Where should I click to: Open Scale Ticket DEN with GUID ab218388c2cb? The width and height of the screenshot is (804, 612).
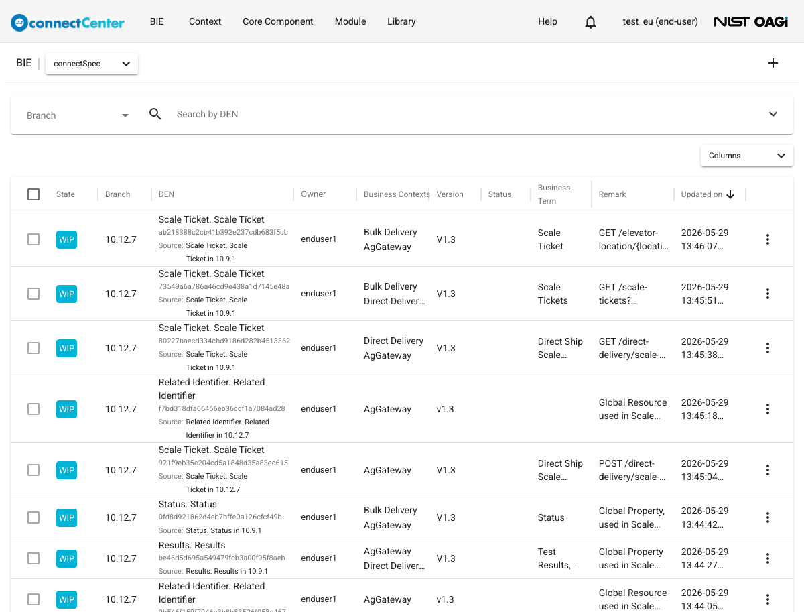tap(212, 220)
